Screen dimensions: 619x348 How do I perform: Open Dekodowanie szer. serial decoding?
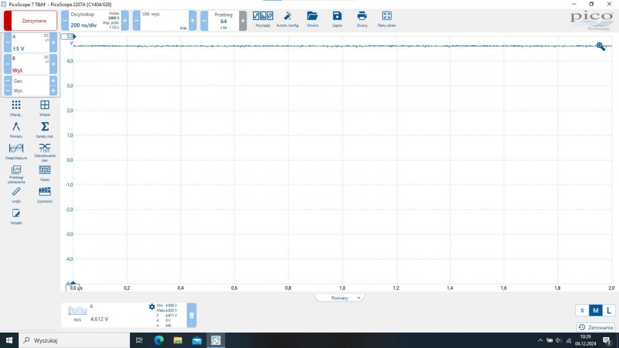[45, 153]
